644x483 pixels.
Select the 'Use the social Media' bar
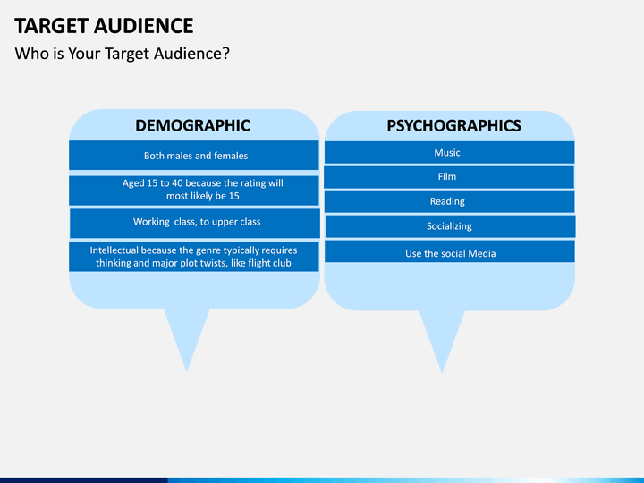tap(450, 251)
